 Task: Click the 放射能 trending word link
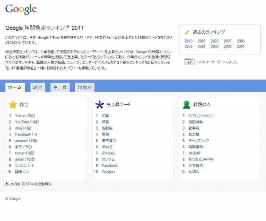click(107, 128)
